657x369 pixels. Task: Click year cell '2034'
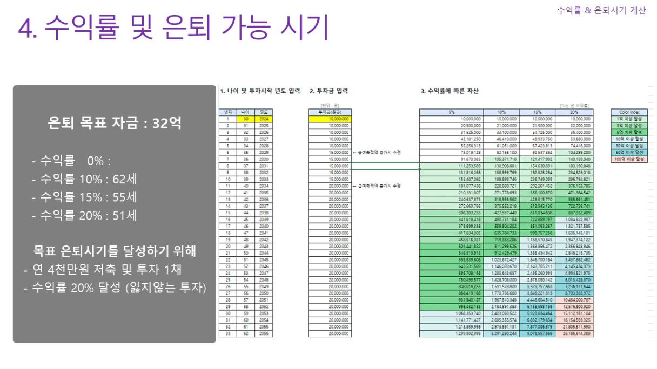pos(263,186)
